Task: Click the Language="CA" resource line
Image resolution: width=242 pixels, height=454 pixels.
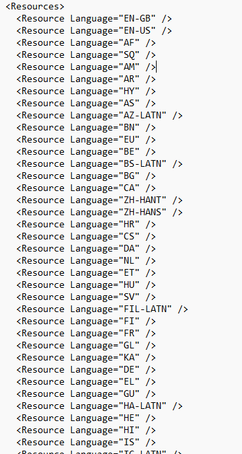Action: coord(86,188)
